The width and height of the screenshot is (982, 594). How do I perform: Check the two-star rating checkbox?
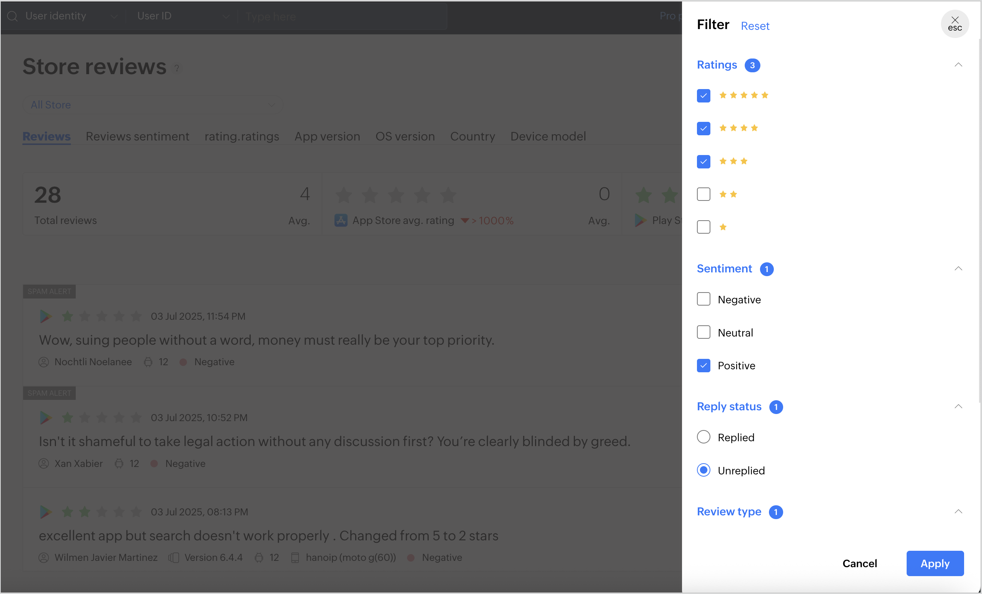coord(703,194)
